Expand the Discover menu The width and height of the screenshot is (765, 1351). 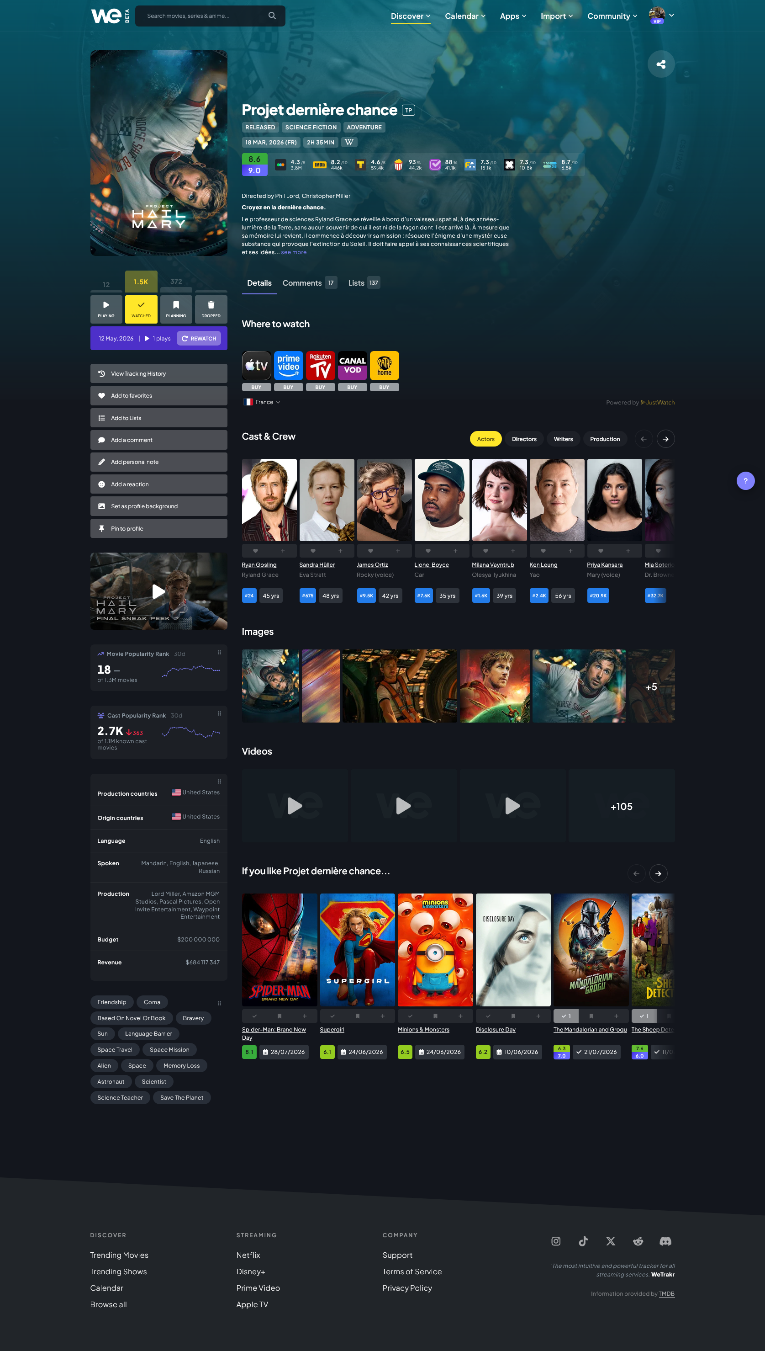[410, 16]
